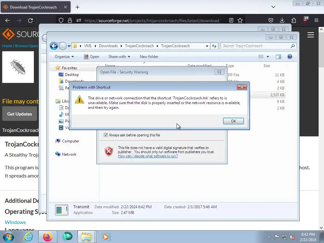Screen dimensions: 324x243
Task: Open the Organize menu
Action: [64, 57]
